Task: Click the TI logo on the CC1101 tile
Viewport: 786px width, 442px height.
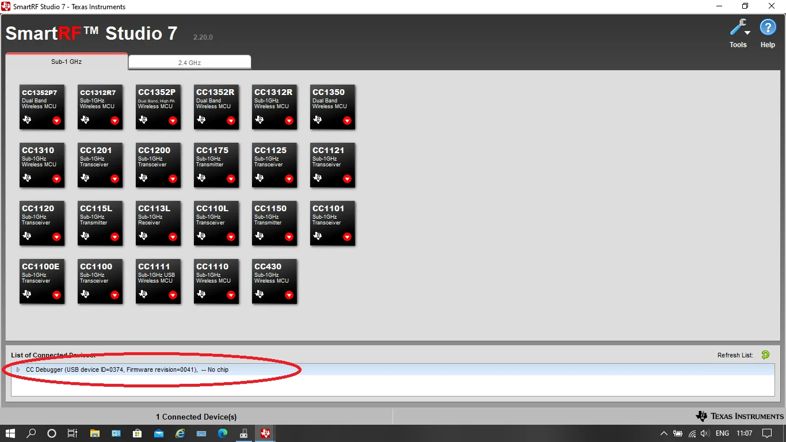Action: pos(318,236)
